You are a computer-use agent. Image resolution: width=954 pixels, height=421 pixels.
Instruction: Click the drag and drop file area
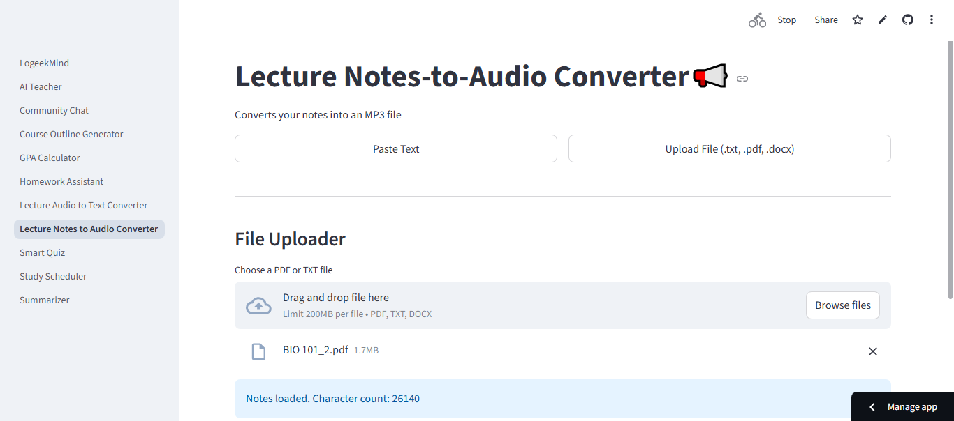click(x=489, y=305)
